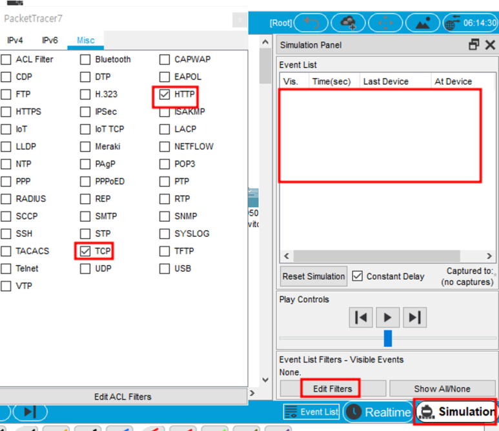Click the workspace scroll right arrow

(x=252, y=393)
